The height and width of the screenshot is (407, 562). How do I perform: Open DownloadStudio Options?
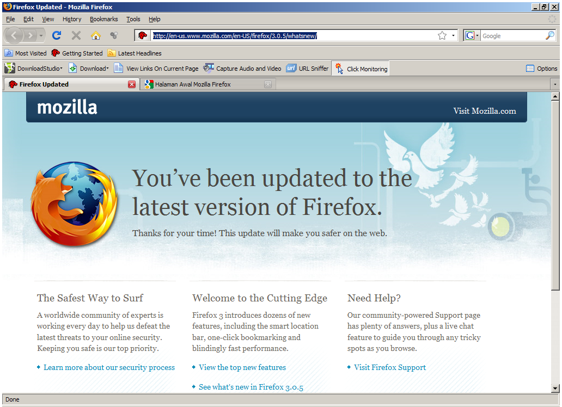coord(541,69)
